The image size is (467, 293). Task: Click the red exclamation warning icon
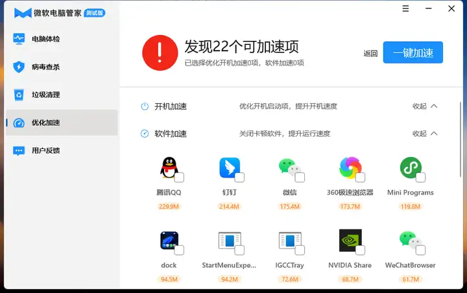click(x=160, y=53)
